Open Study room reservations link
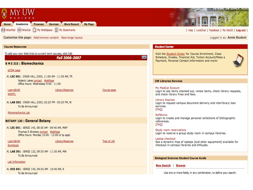This screenshot has height=190, width=253. coord(171,130)
